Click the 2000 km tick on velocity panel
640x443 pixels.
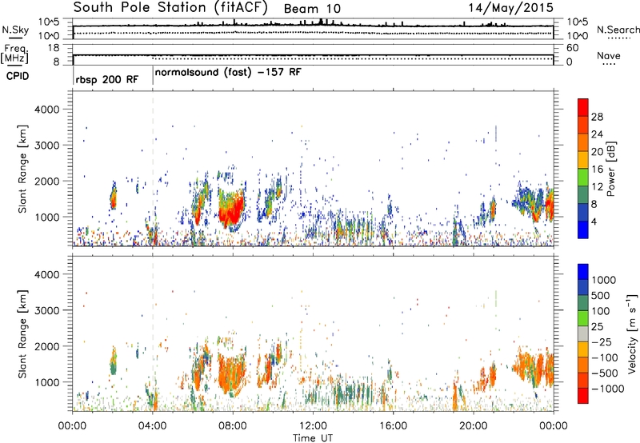[x=46, y=346]
